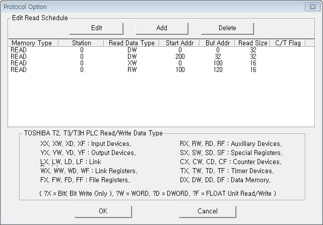Viewport: 323px width, 225px height.
Task: Click the Read Data Type column header
Action: (132, 43)
